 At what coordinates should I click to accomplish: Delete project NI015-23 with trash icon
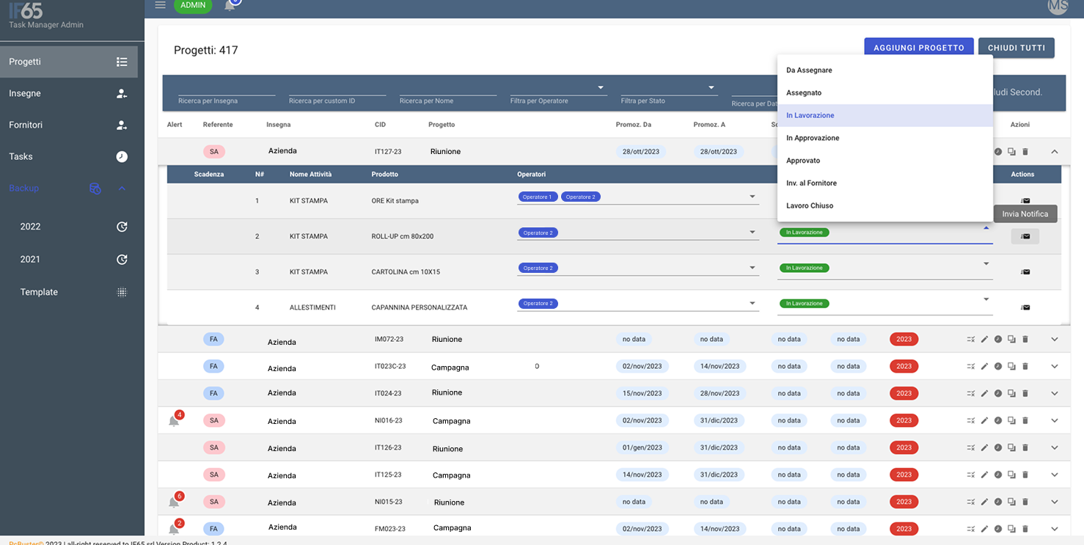pyautogui.click(x=1025, y=502)
